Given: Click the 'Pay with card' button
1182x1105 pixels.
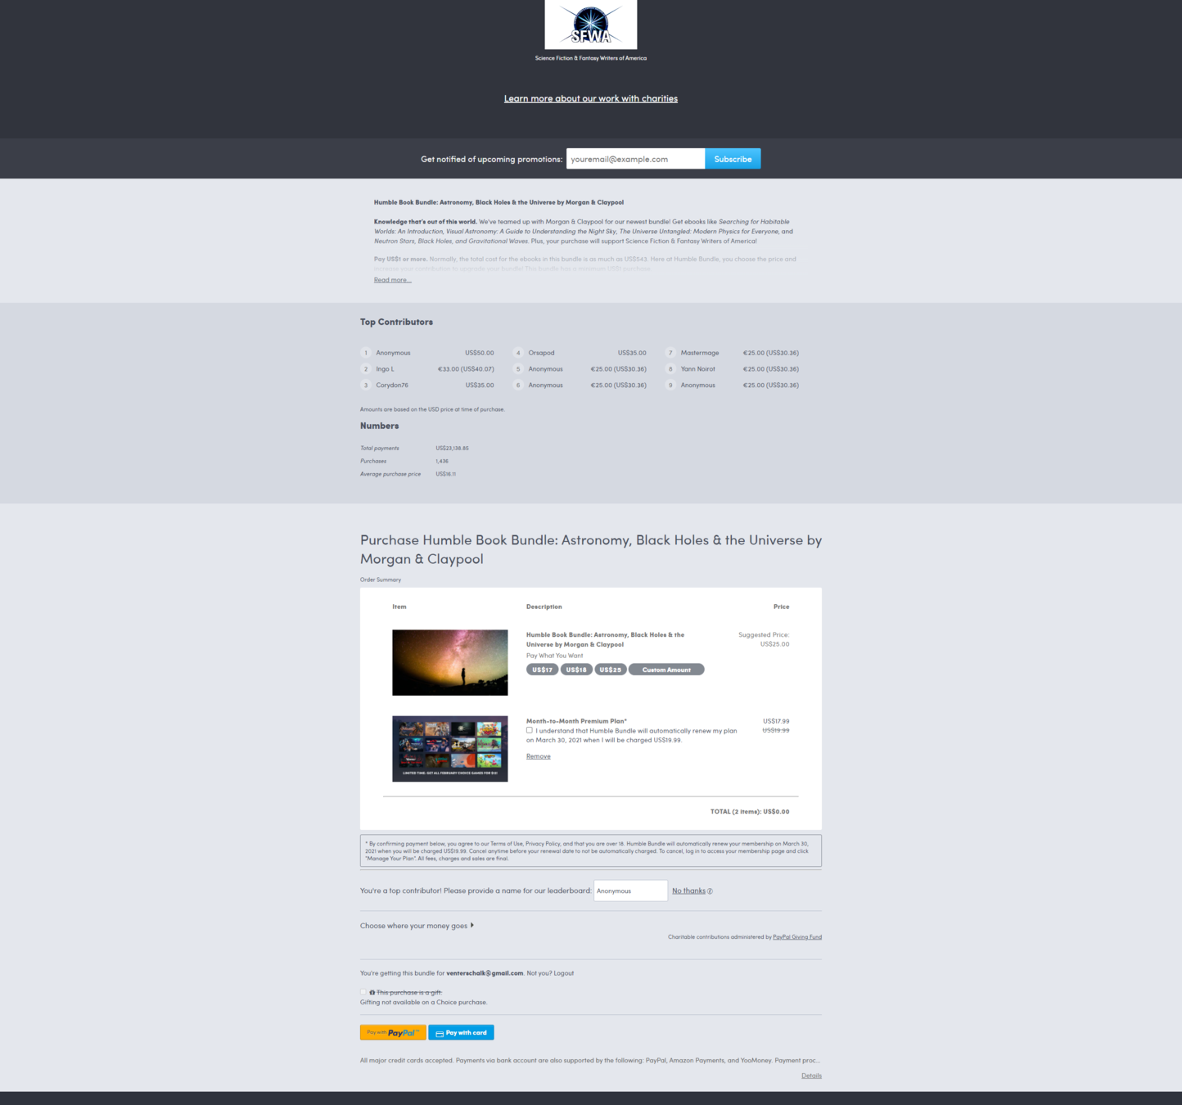Looking at the screenshot, I should click(x=461, y=1032).
